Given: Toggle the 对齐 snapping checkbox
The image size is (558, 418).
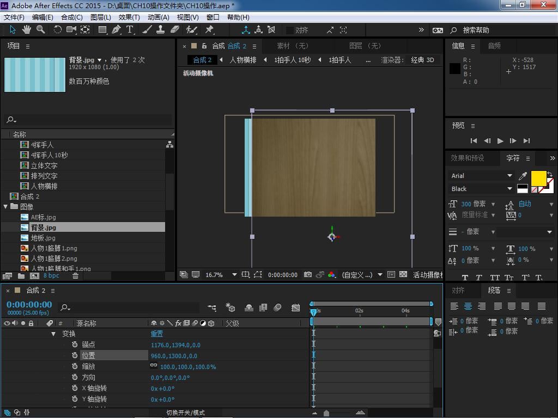Looking at the screenshot, I should coord(290,30).
